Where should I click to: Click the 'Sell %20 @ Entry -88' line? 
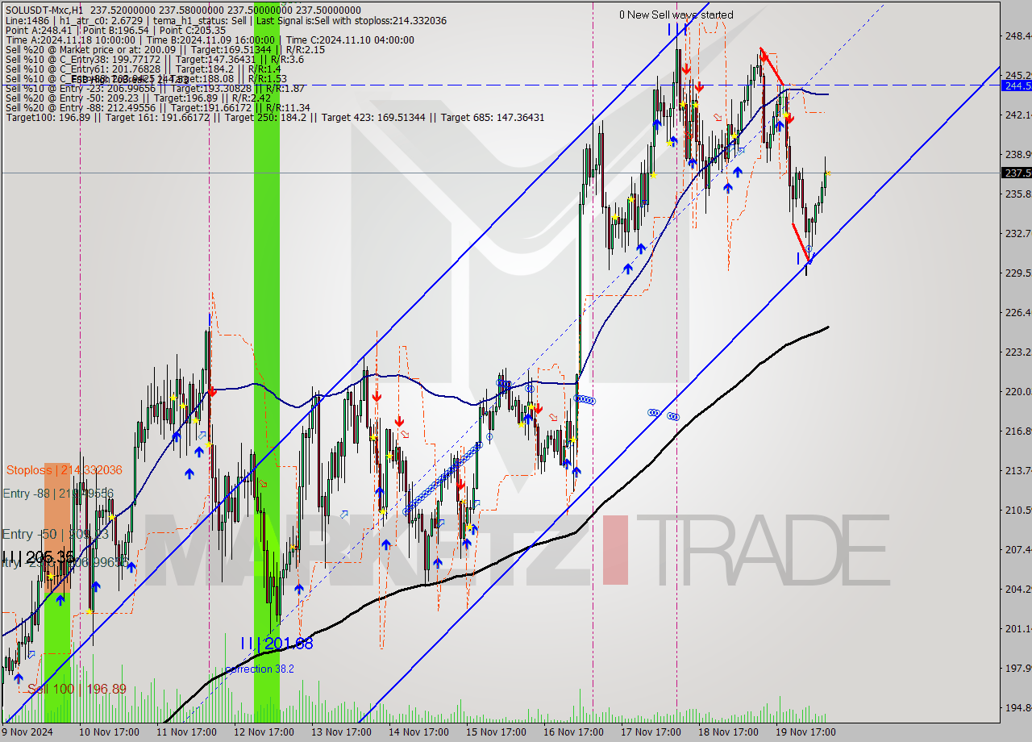tap(157, 107)
